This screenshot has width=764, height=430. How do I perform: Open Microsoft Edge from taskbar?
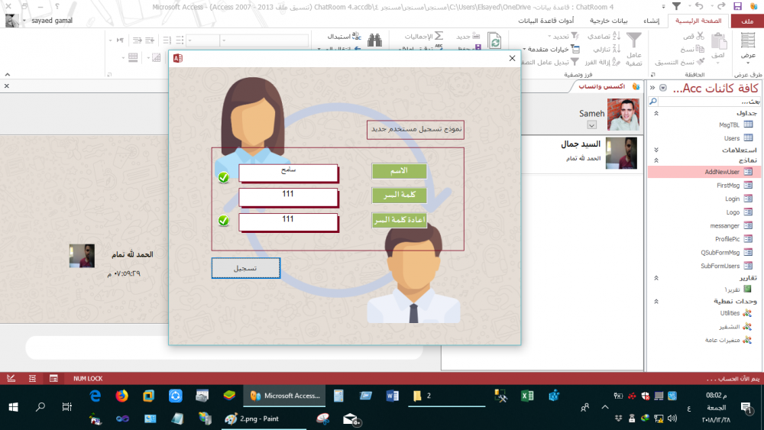95,396
